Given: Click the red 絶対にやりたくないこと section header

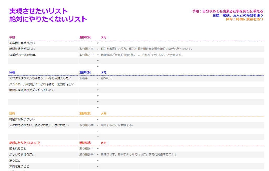Looking at the screenshot, I should pos(25,143).
